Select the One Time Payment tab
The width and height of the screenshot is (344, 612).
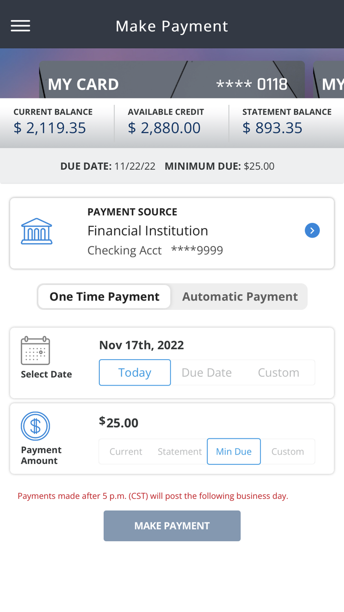(x=104, y=296)
